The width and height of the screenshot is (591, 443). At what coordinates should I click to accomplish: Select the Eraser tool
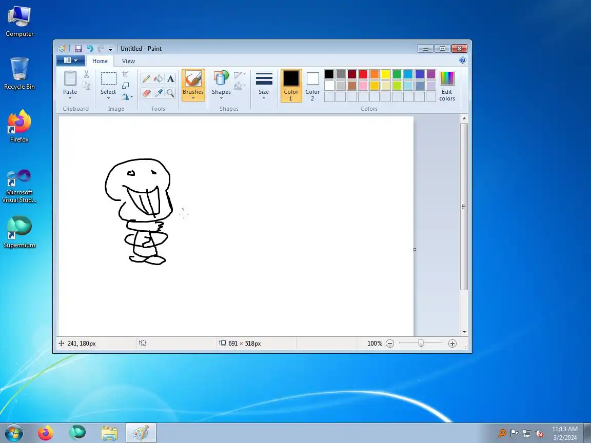[x=146, y=93]
